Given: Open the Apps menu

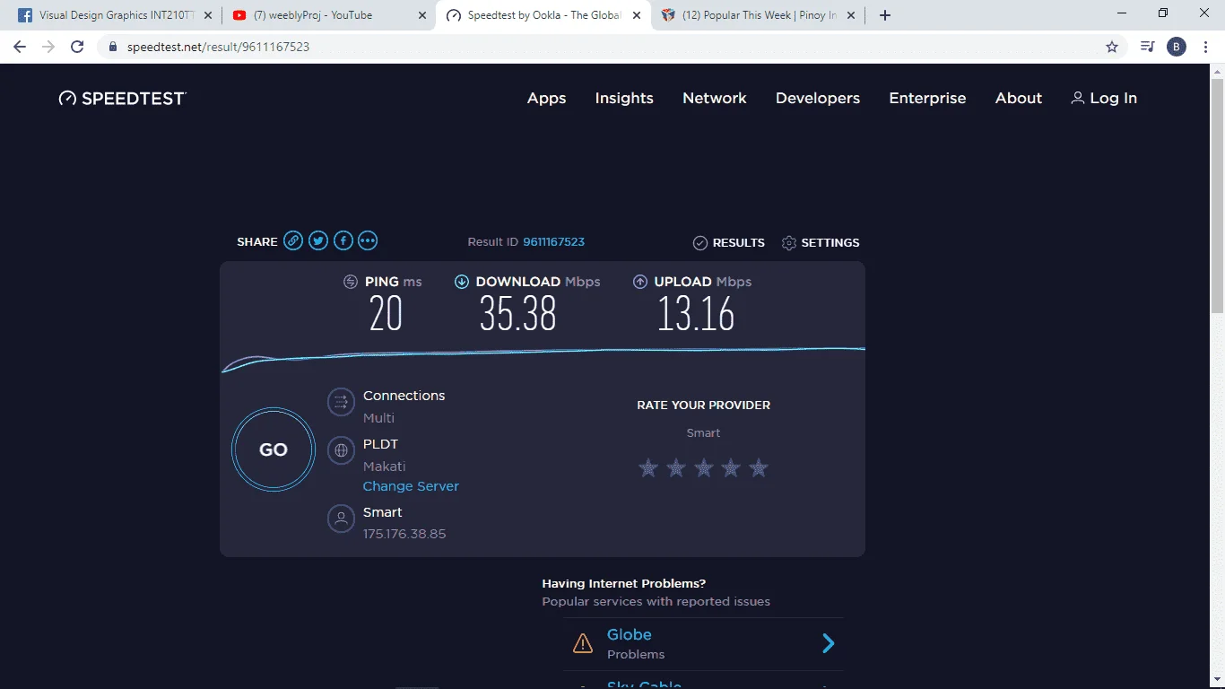Looking at the screenshot, I should [x=546, y=99].
